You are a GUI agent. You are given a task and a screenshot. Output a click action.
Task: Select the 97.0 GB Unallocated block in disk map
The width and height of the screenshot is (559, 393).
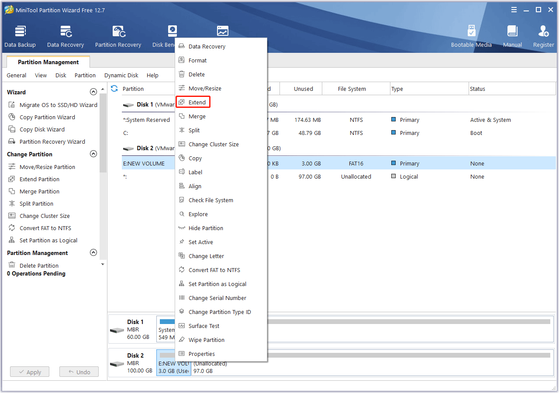coord(373,363)
